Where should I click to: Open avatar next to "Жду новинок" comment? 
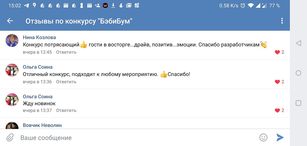12,100
